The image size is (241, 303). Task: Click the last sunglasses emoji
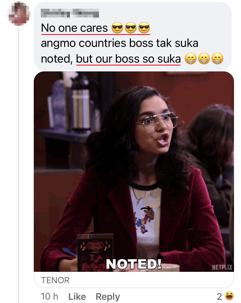[x=144, y=28]
